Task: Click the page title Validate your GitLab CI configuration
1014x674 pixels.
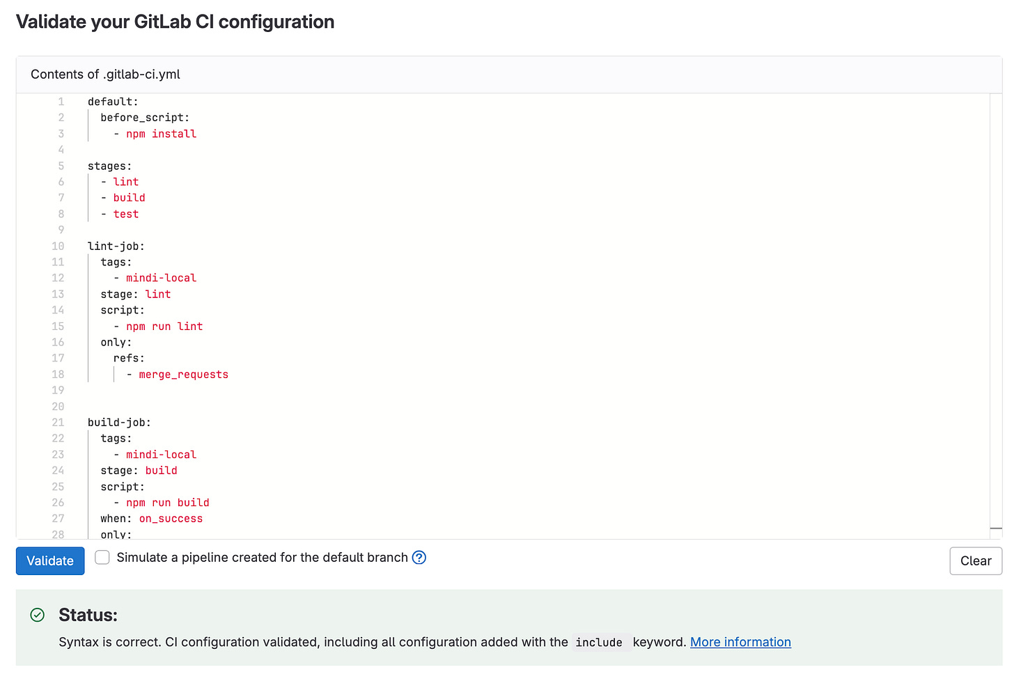Action: [175, 22]
